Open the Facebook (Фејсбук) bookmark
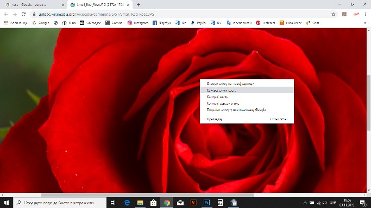 click(x=162, y=23)
